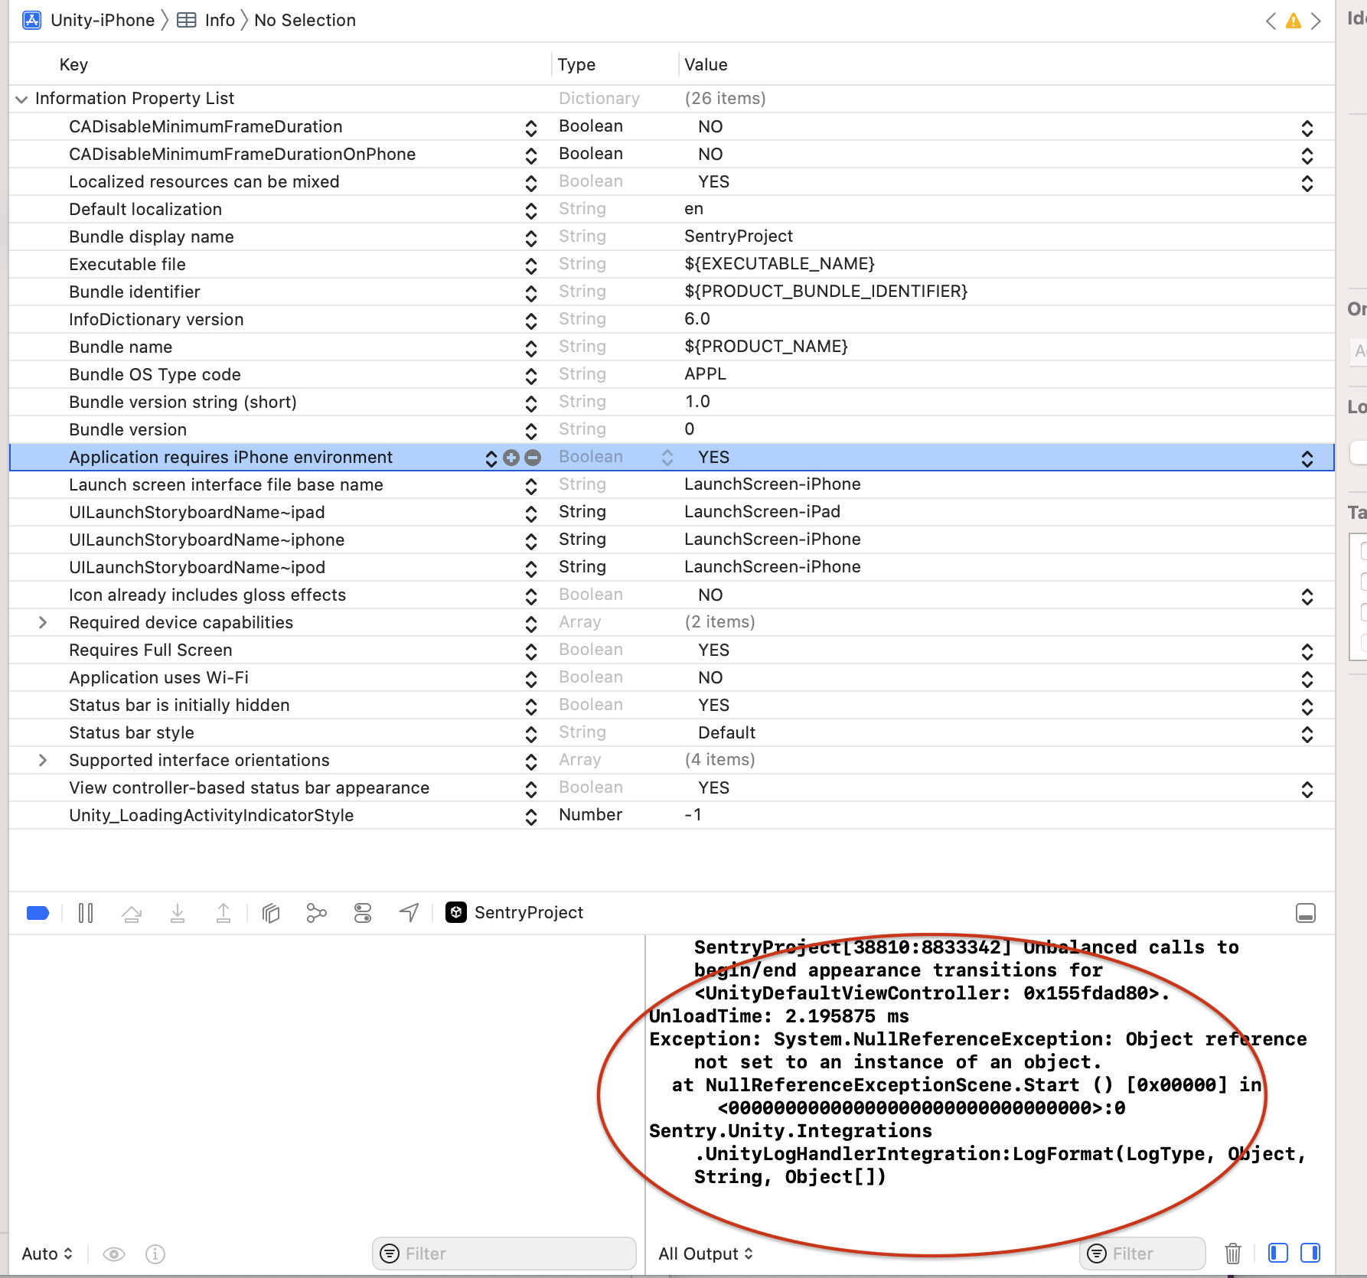Screen dimensions: 1367x1278
Task: Open Type stepper for selected Boolean row
Action: coord(667,458)
